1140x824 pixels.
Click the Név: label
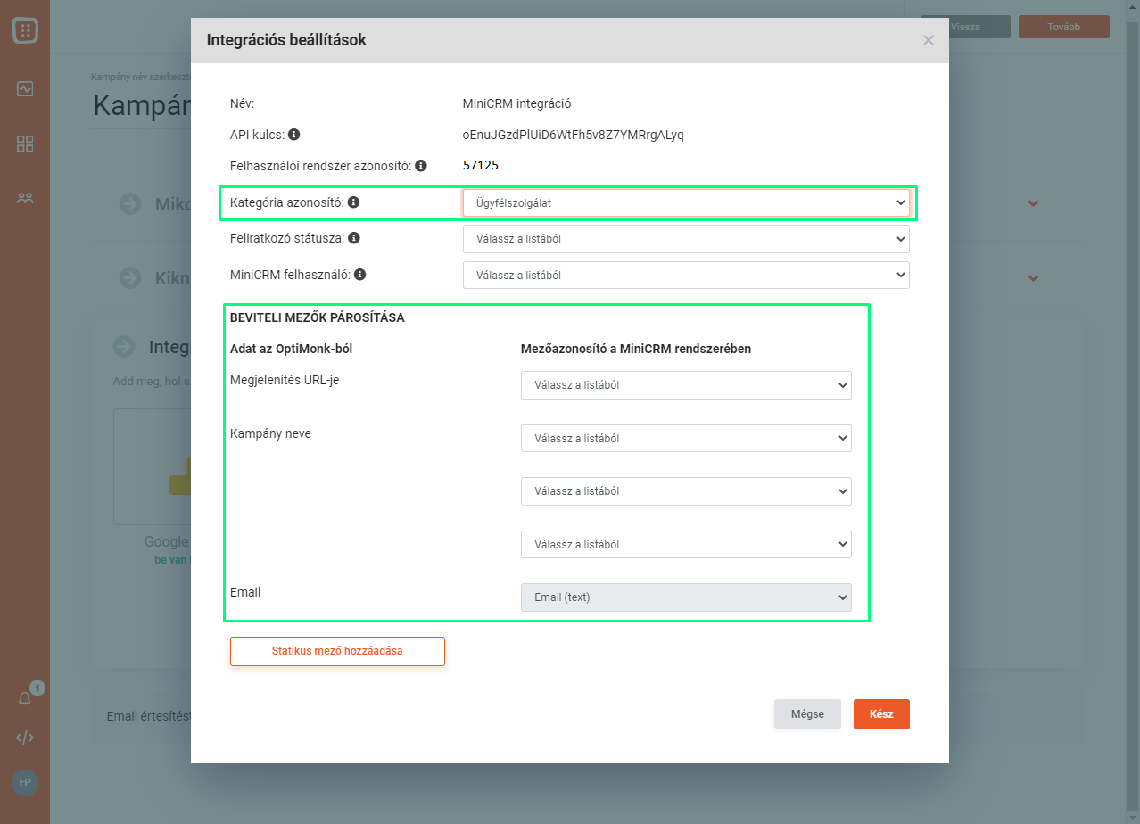pyautogui.click(x=243, y=103)
